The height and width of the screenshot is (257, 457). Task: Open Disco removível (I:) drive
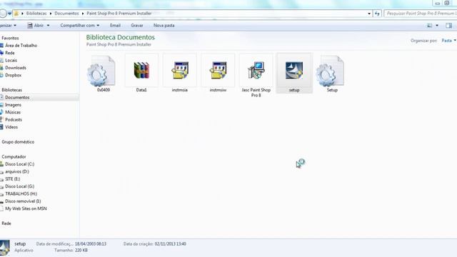pos(23,201)
